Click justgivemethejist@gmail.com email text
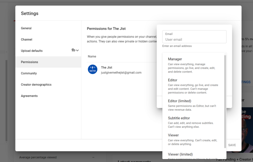Screen dimensions: 253x162 (121, 73)
